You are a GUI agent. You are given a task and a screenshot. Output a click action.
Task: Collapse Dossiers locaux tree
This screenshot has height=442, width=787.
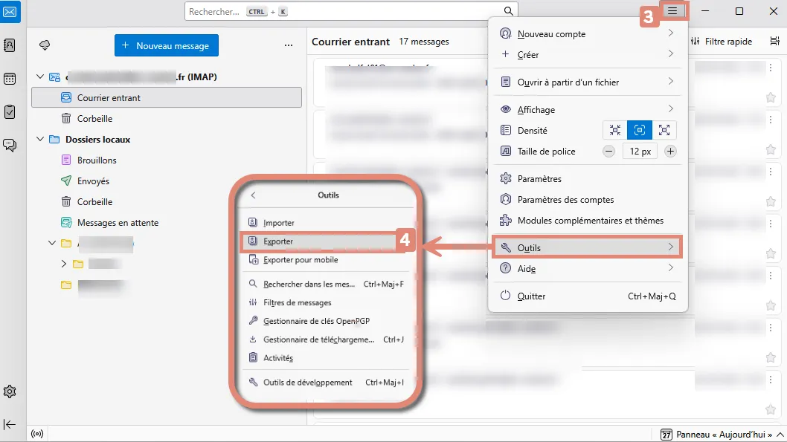pyautogui.click(x=40, y=140)
